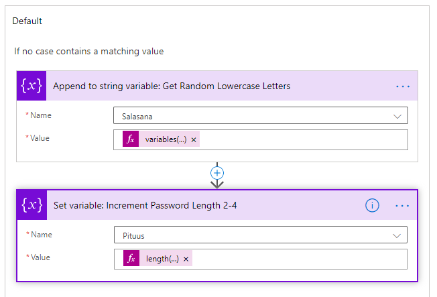Expand the Salasana name dropdown
437x297 pixels.
(261, 115)
